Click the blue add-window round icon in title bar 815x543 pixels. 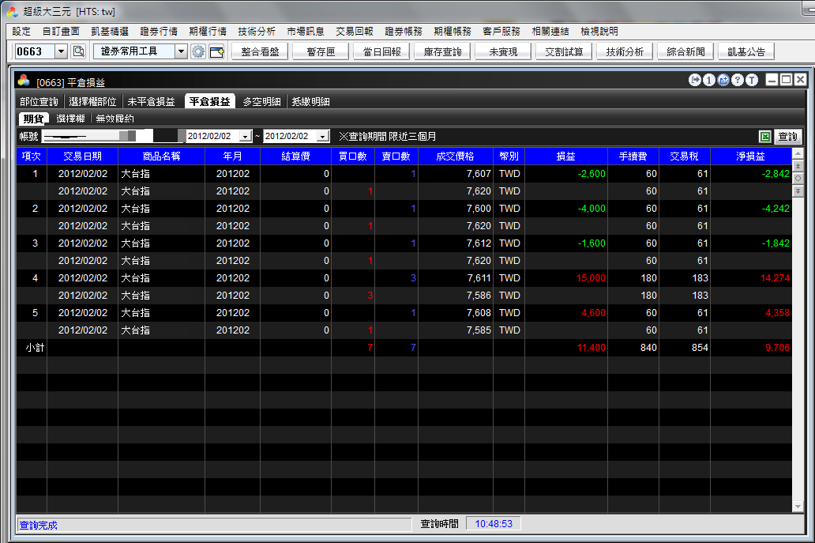pyautogui.click(x=723, y=80)
